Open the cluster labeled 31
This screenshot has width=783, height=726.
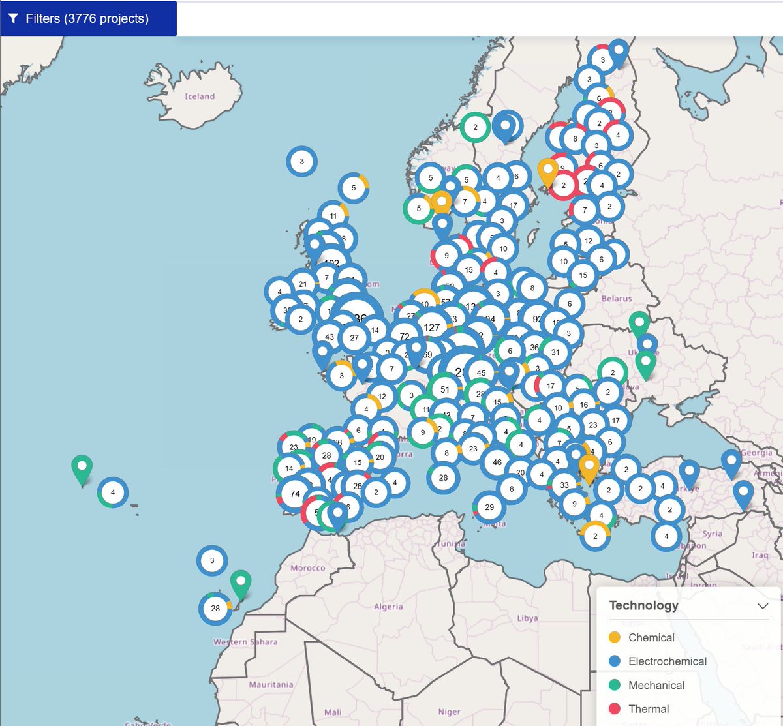coord(555,352)
